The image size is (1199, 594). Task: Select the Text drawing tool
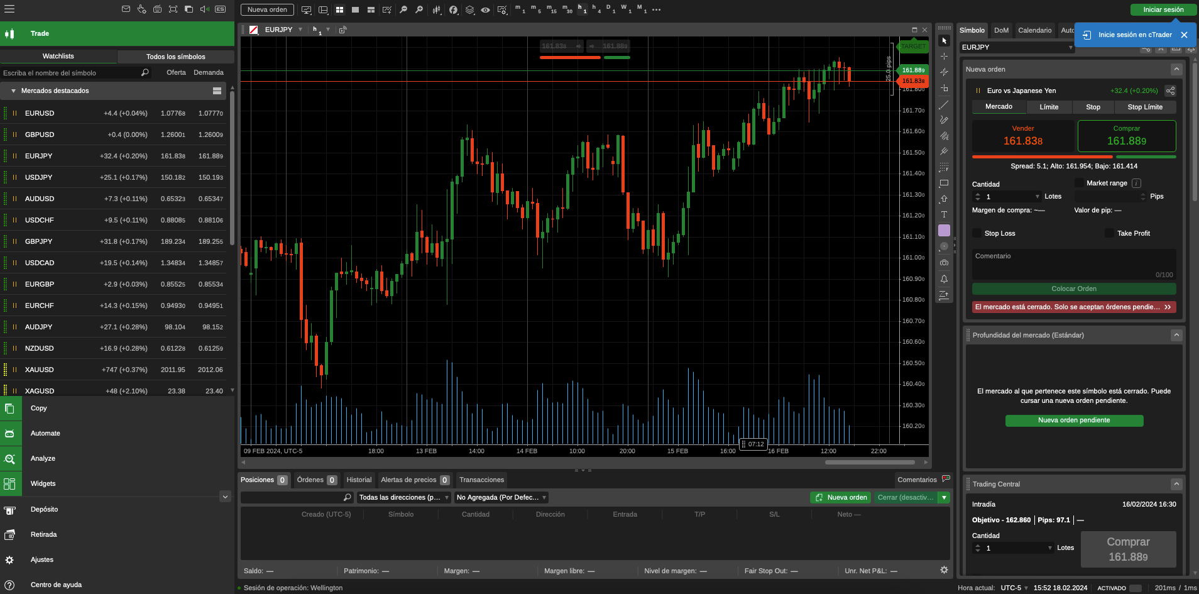pos(944,214)
